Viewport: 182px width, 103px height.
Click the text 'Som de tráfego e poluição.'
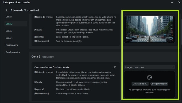(69, 41)
